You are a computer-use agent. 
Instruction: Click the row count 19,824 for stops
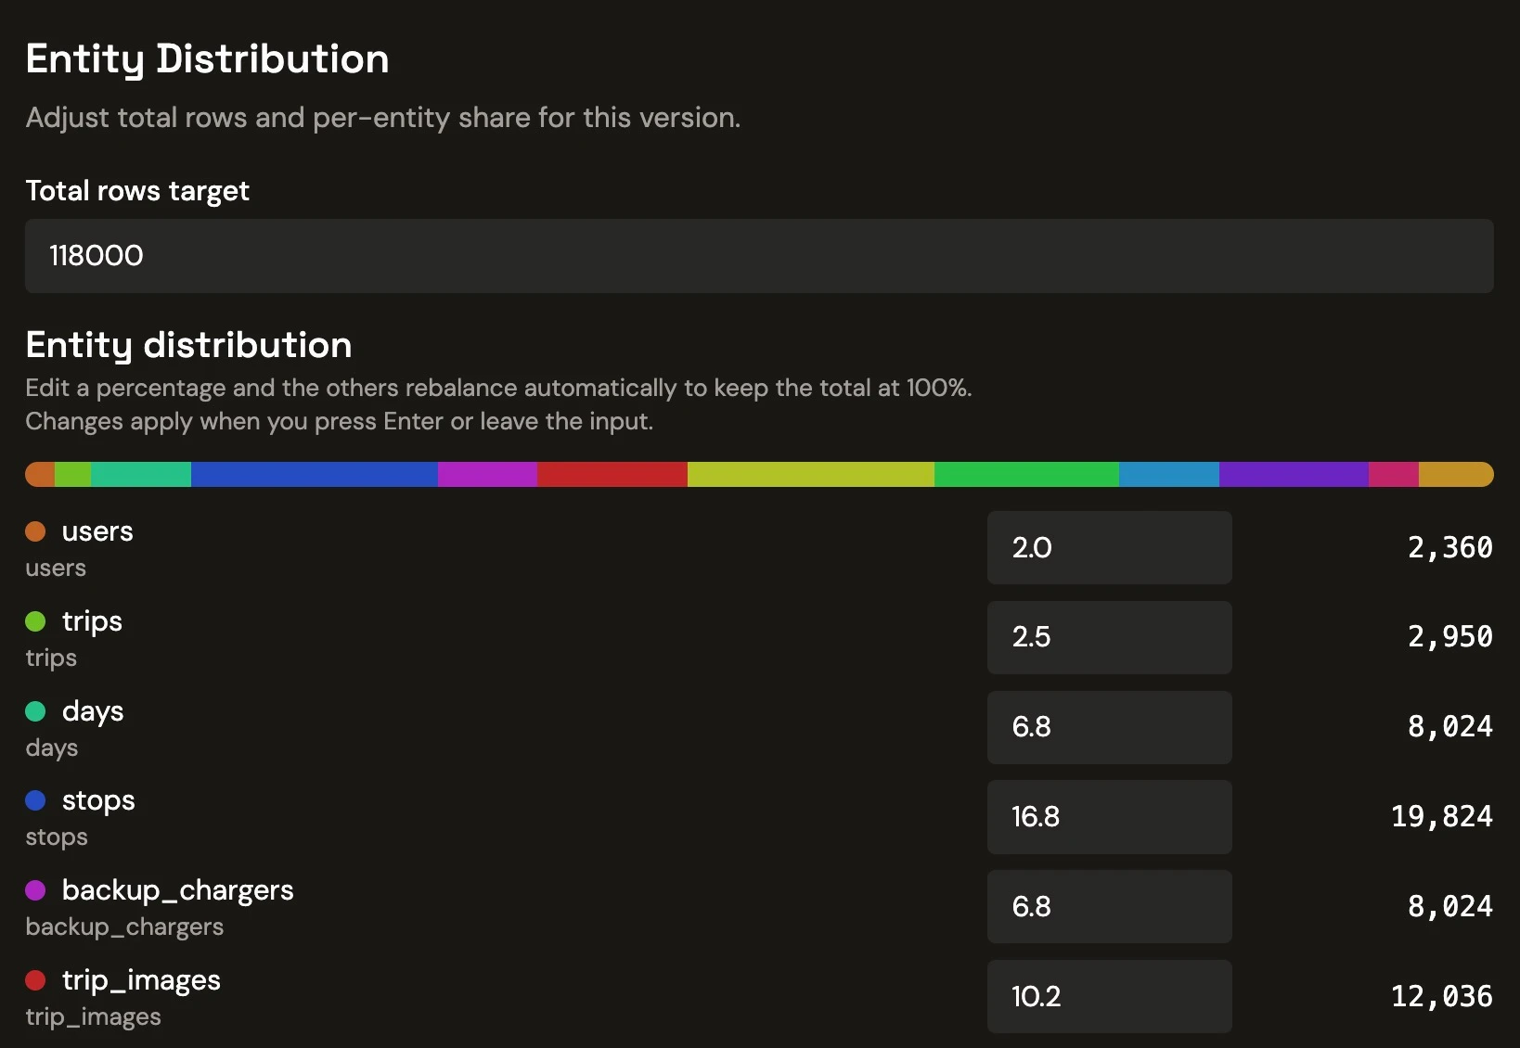tap(1440, 817)
